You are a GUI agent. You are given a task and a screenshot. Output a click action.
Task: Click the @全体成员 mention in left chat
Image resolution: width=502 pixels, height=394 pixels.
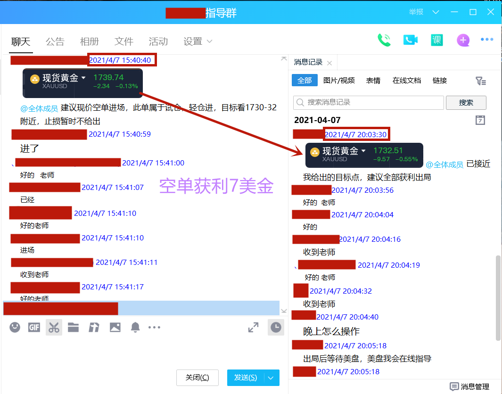(39, 108)
